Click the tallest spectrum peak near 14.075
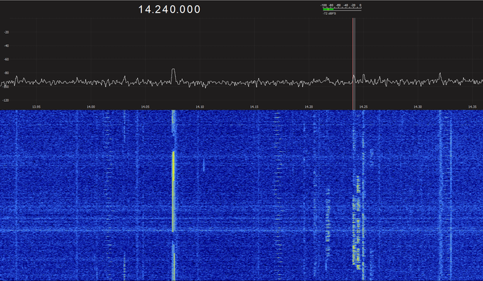This screenshot has width=483, height=281. 174,75
